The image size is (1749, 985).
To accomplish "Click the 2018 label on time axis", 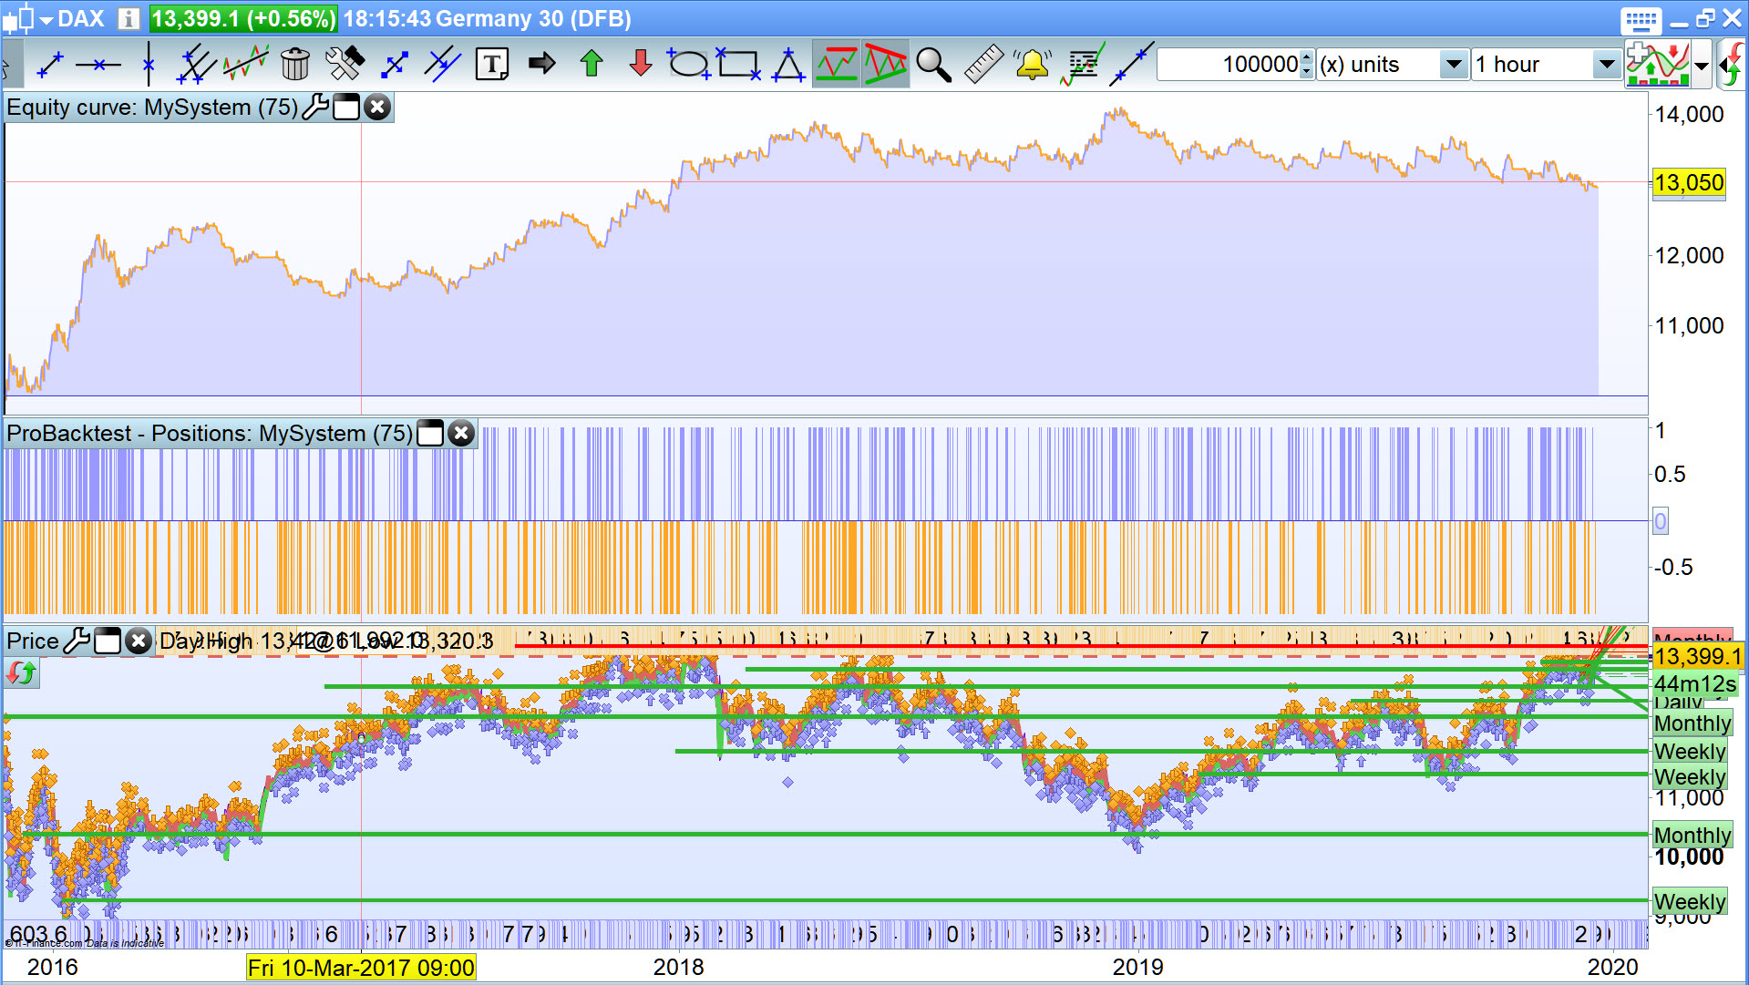I will click(x=678, y=967).
